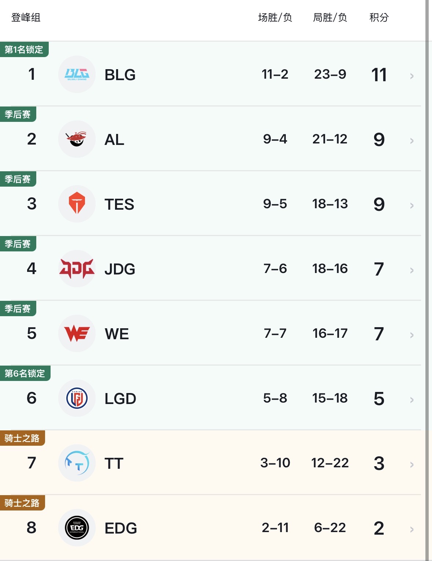The height and width of the screenshot is (561, 432).
Task: Expand BLG row with chevron arrow
Action: [412, 76]
